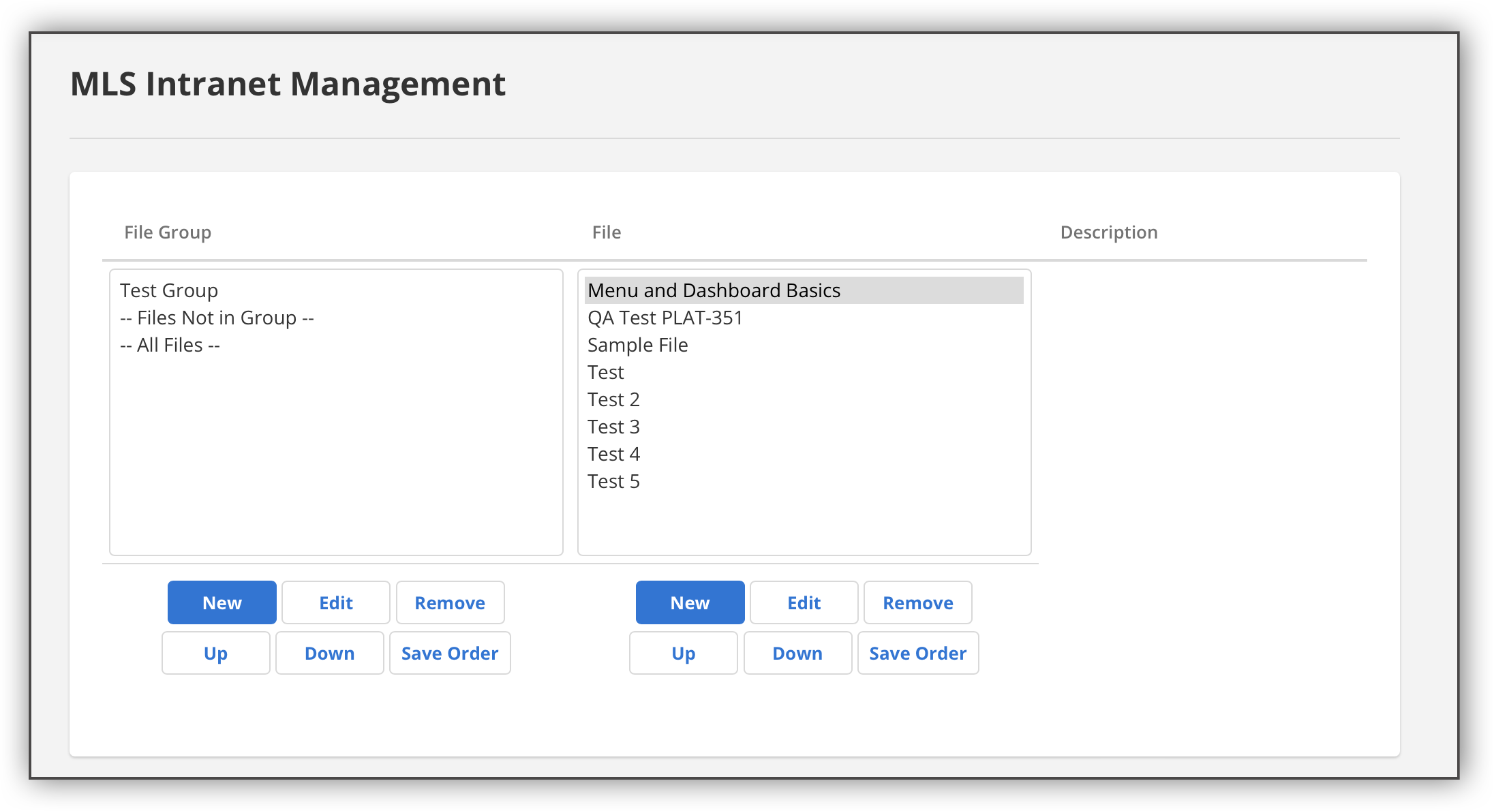
Task: Click Edit button under File list
Action: tap(804, 602)
